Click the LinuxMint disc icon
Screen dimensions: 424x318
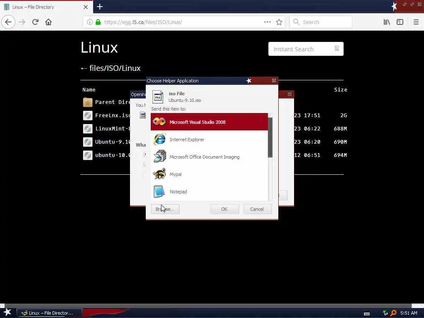click(88, 129)
